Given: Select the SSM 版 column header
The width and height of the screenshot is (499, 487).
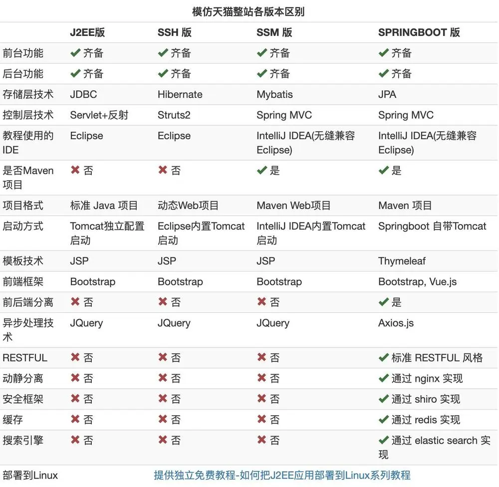Looking at the screenshot, I should pos(274,32).
